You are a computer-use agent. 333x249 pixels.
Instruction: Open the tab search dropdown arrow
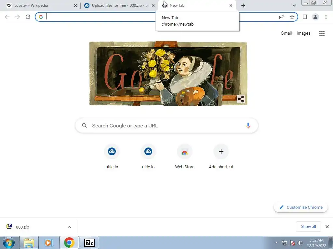click(294, 6)
